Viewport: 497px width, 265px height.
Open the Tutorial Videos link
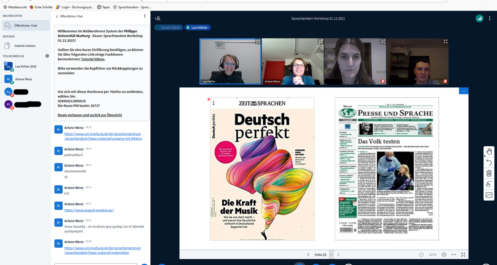(93, 59)
